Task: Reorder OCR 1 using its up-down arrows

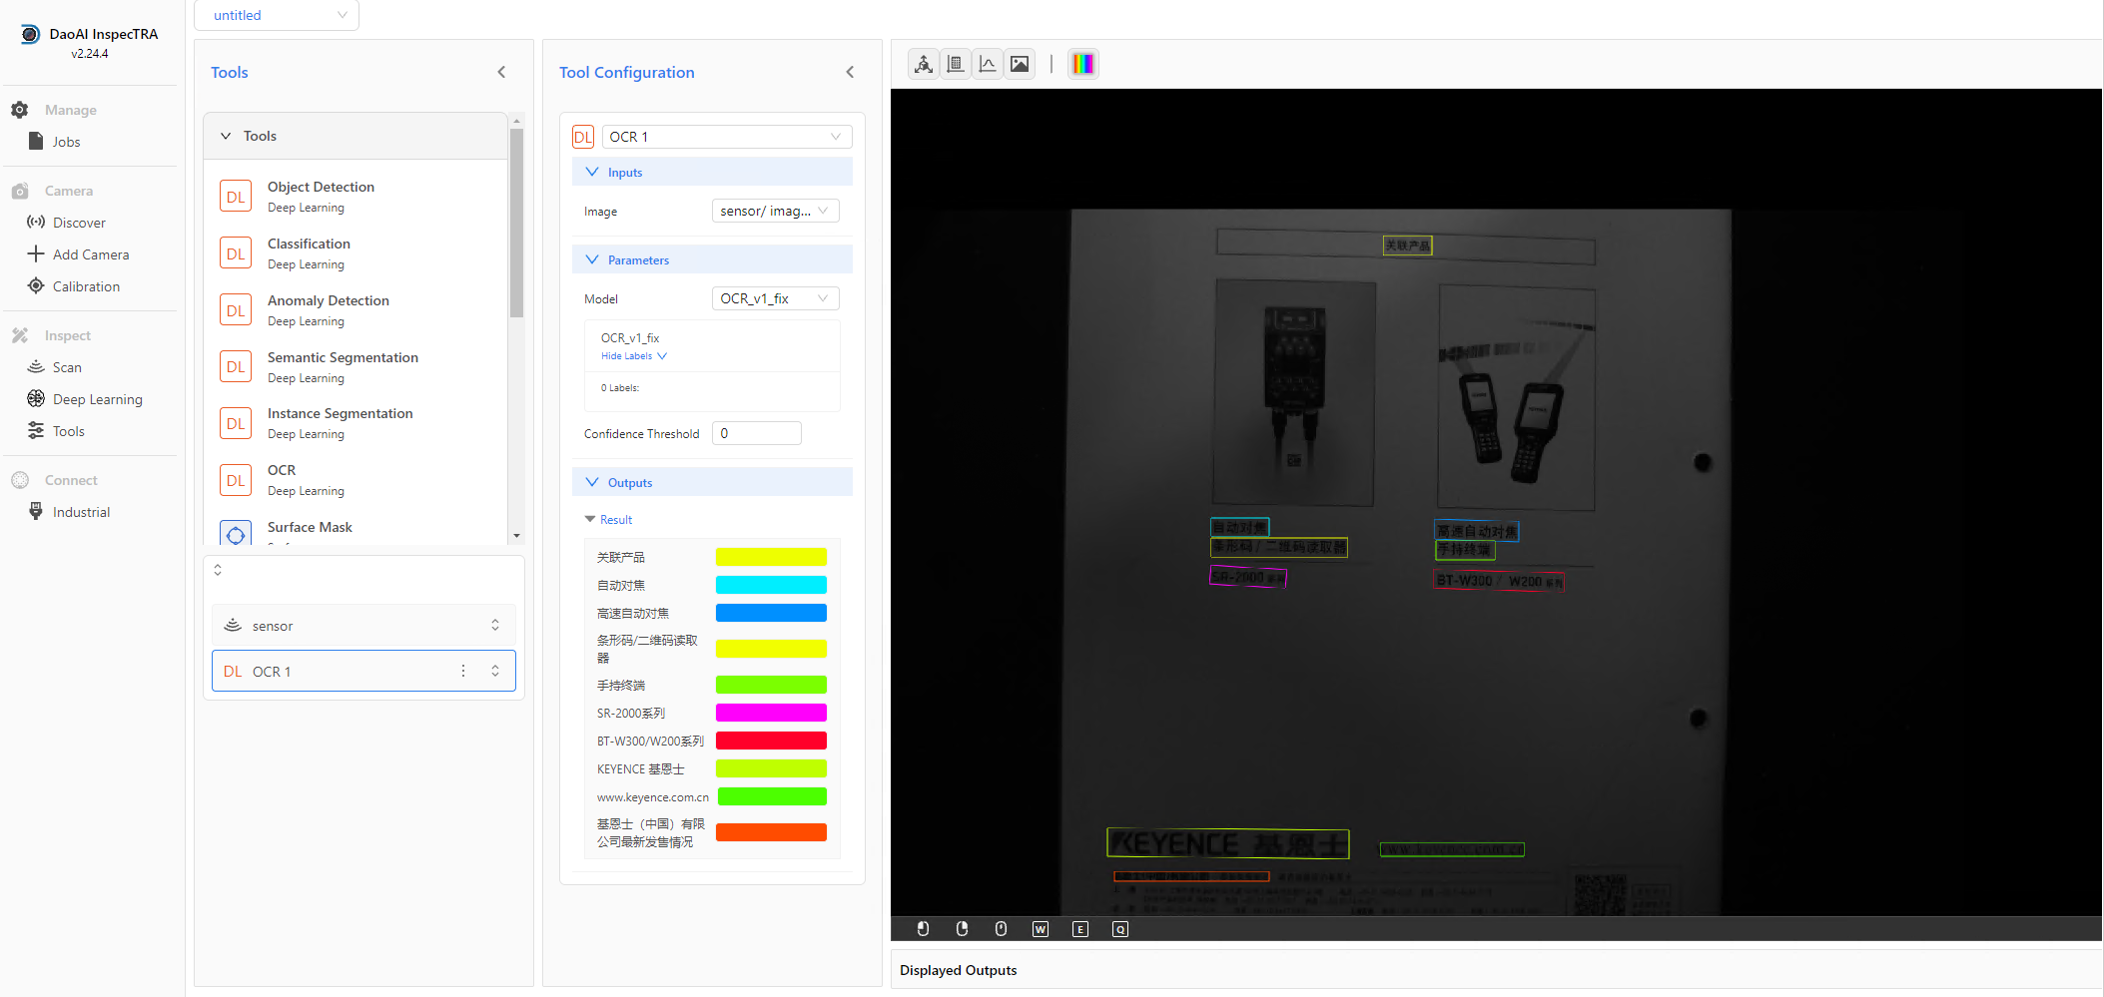Action: (495, 671)
